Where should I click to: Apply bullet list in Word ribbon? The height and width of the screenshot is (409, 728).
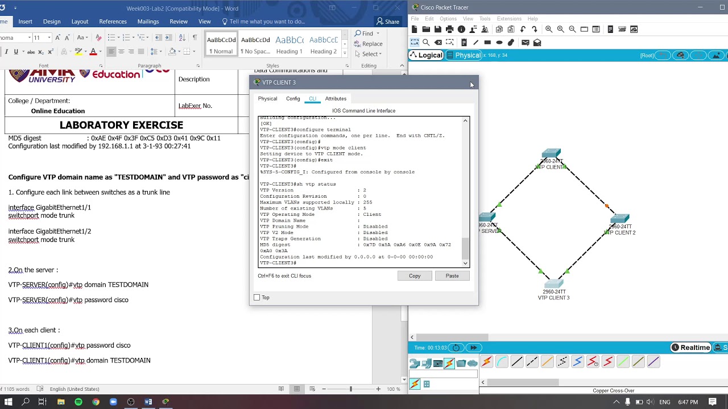tap(111, 37)
